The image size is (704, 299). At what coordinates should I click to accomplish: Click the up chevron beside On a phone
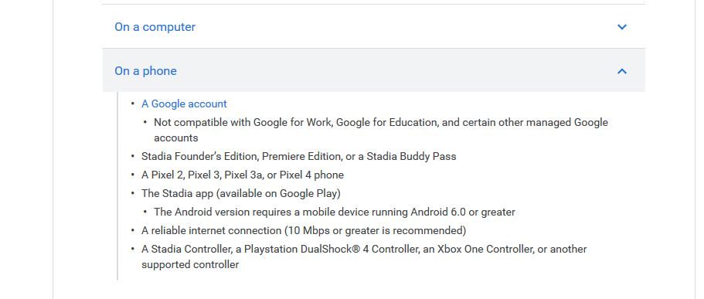tap(622, 71)
